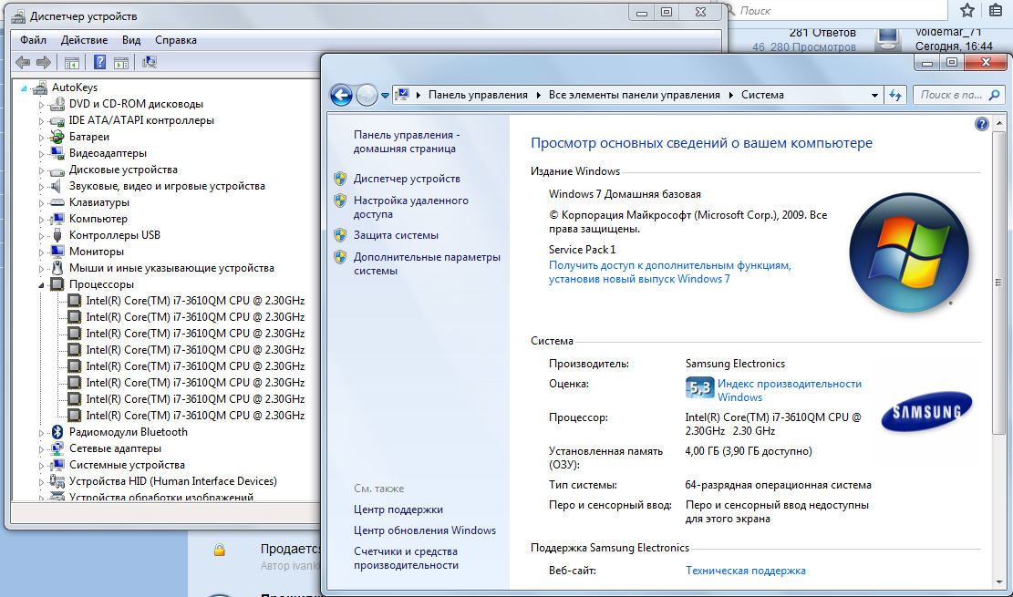Expand the Мониторы node
Viewport: 1013px width, 597px height.
pyautogui.click(x=41, y=252)
